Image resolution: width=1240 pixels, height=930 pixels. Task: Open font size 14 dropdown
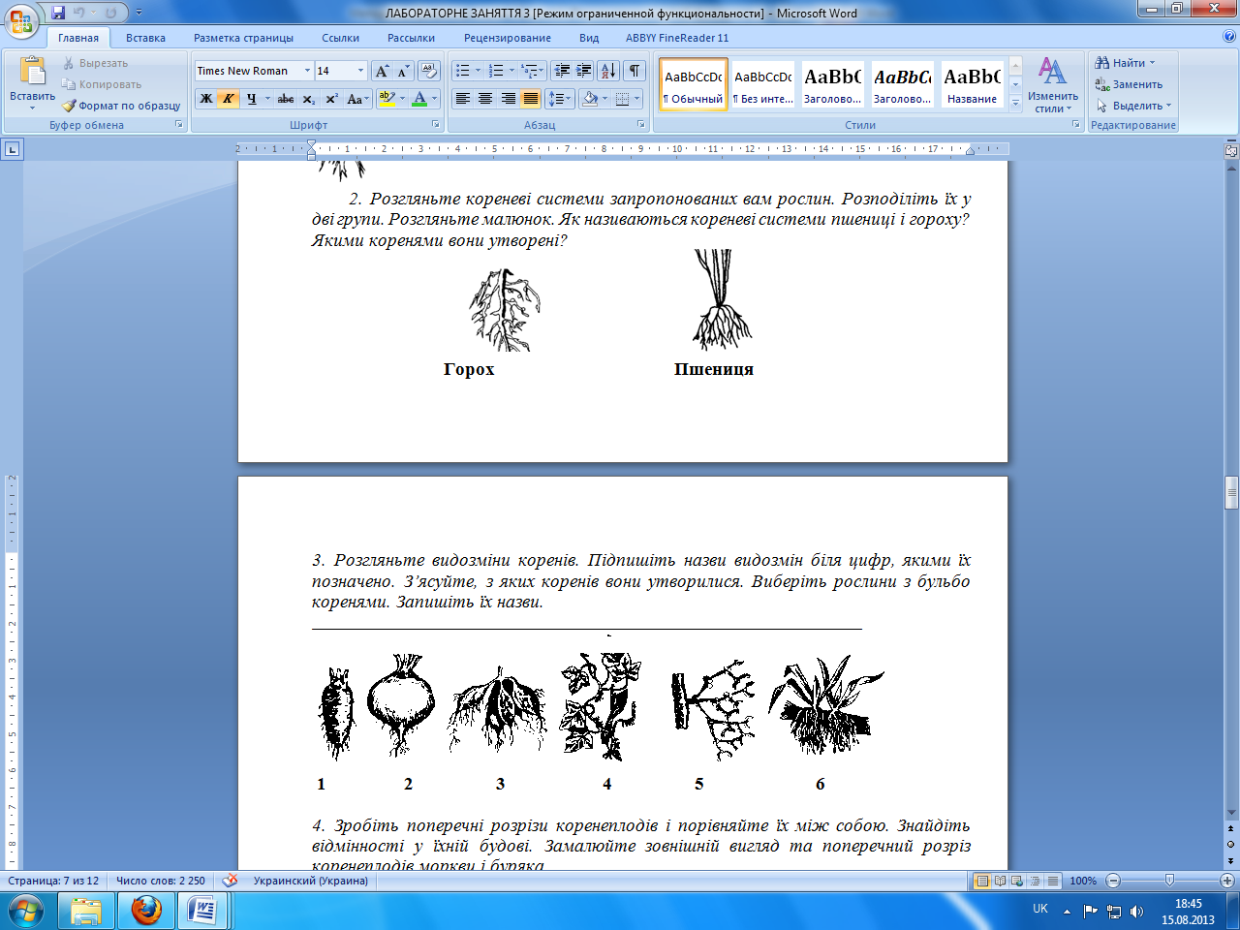(360, 71)
